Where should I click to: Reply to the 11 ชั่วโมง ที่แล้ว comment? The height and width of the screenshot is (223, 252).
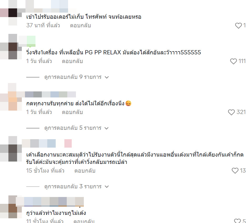84,221
